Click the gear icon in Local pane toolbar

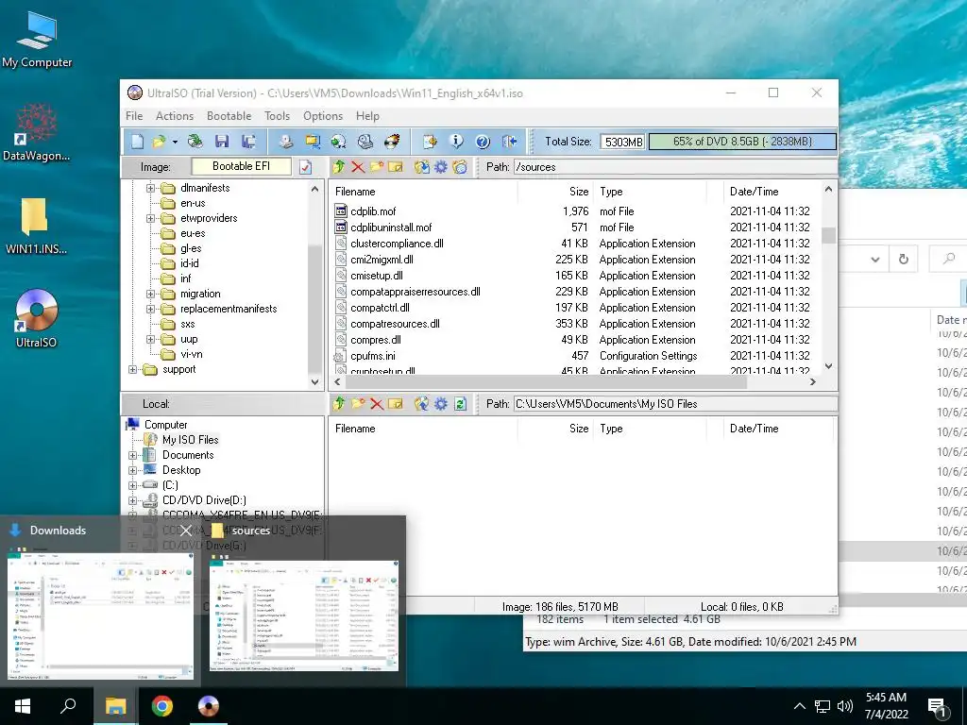click(x=441, y=404)
